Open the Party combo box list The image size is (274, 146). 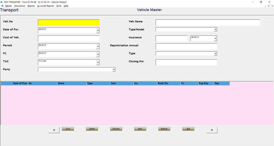tap(114, 69)
